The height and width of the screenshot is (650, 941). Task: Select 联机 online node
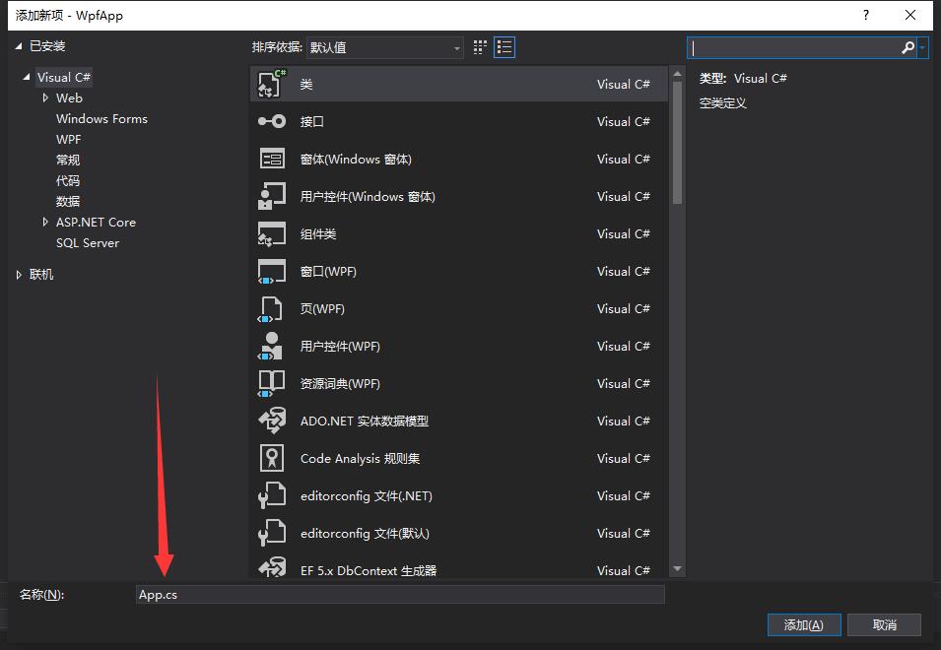(x=41, y=275)
